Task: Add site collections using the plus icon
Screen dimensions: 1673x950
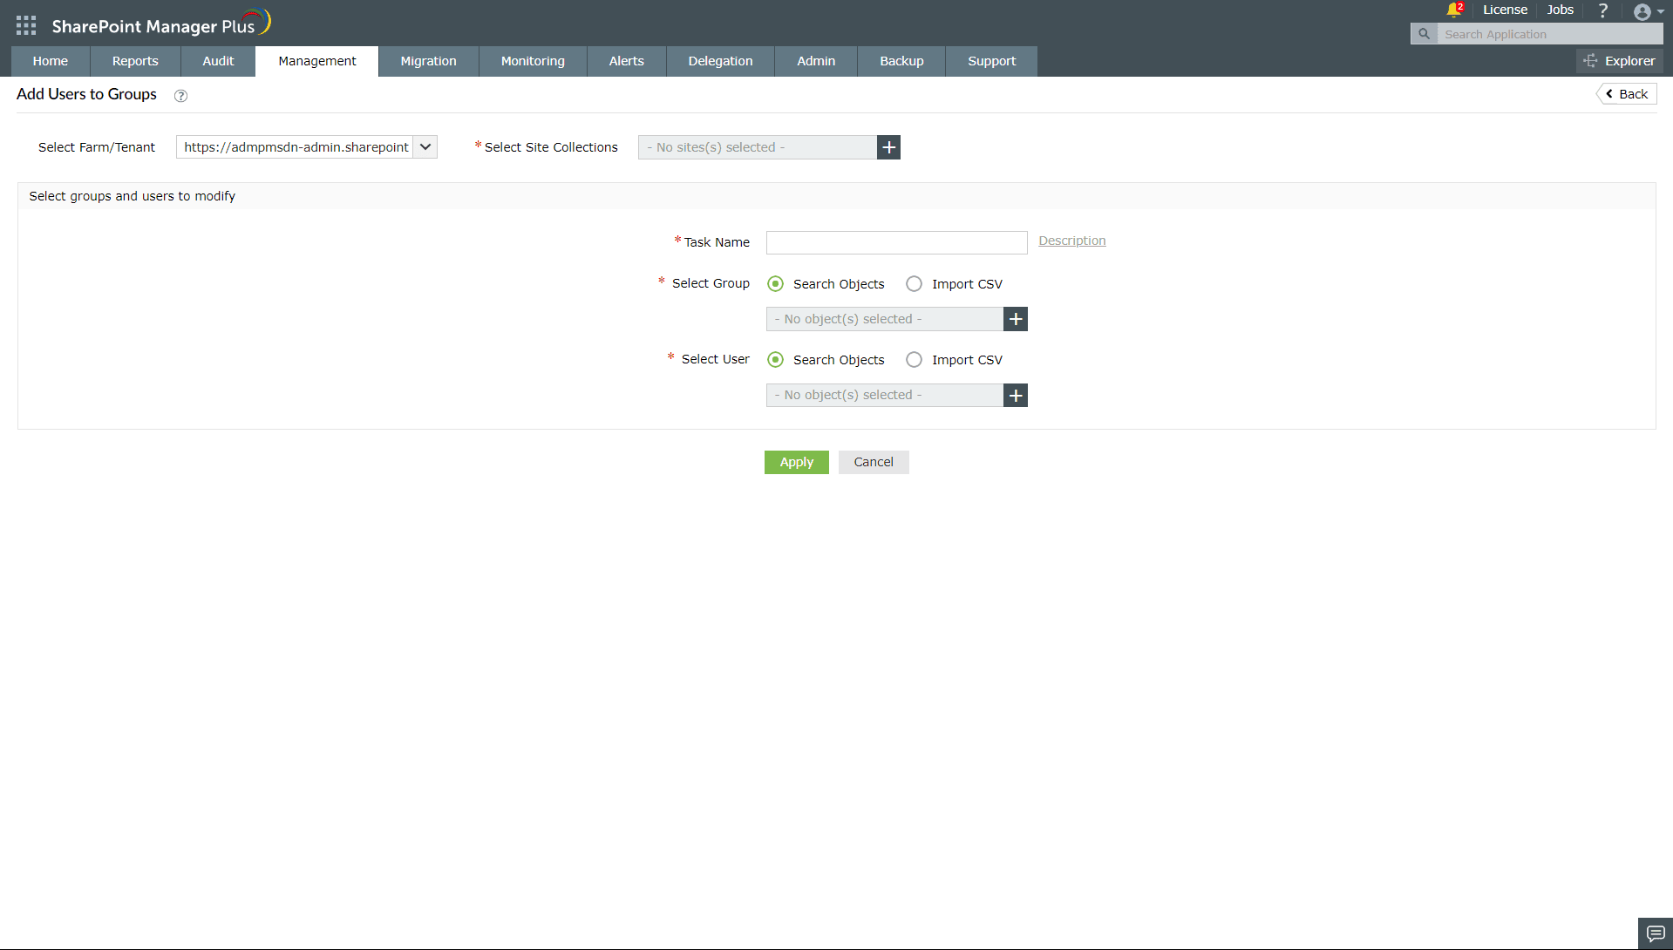Action: coord(888,147)
